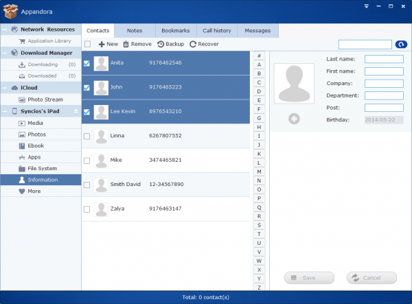The height and width of the screenshot is (304, 412).
Task: Uncheck the Lee Kevin contact checkbox
Action: click(87, 112)
